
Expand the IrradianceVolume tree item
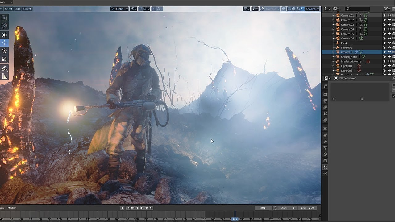click(x=333, y=61)
